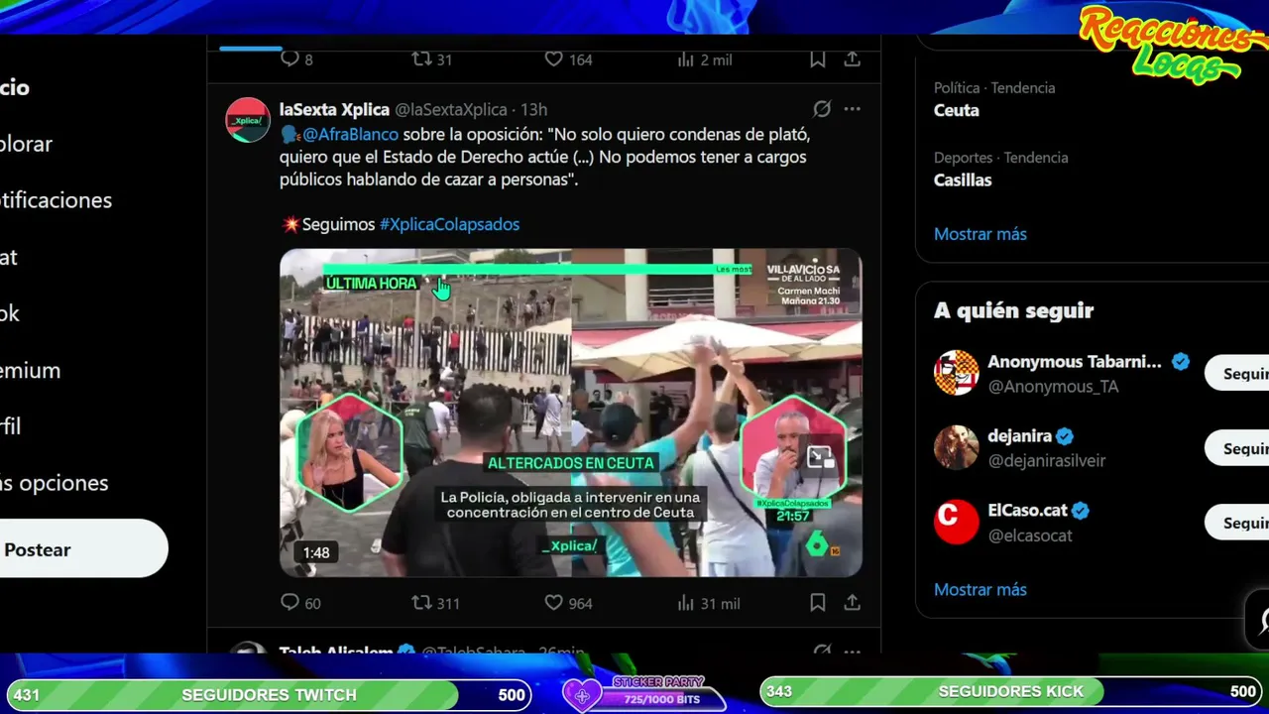Show more trends under Casillas

click(980, 234)
